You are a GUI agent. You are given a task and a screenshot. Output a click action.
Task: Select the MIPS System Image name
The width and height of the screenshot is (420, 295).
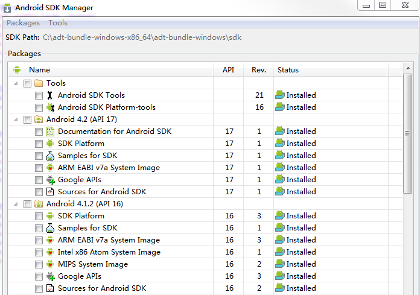93,264
